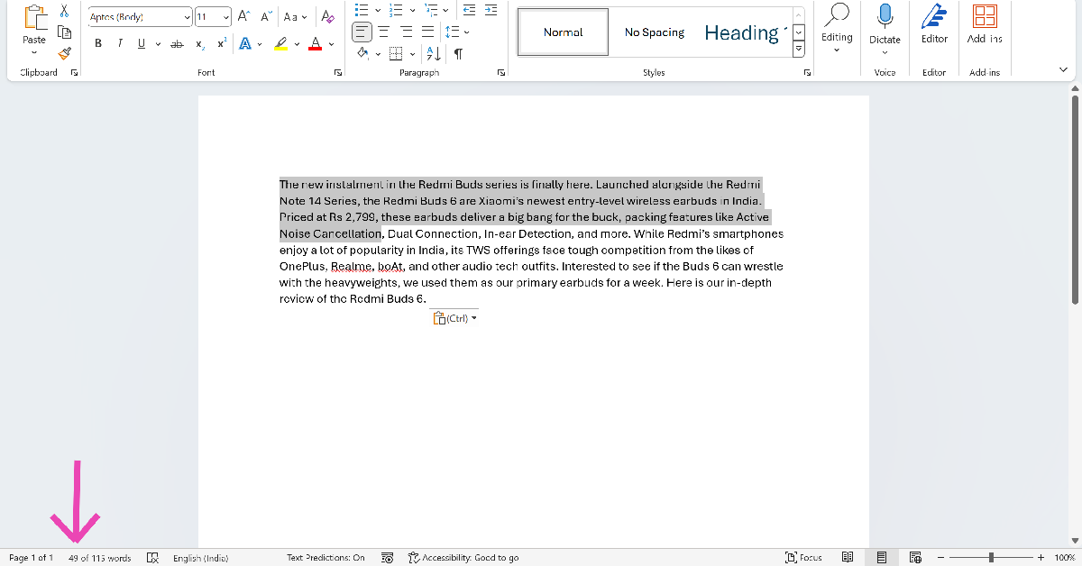Click the Increase Indent icon
The width and height of the screenshot is (1082, 566).
[x=490, y=10]
